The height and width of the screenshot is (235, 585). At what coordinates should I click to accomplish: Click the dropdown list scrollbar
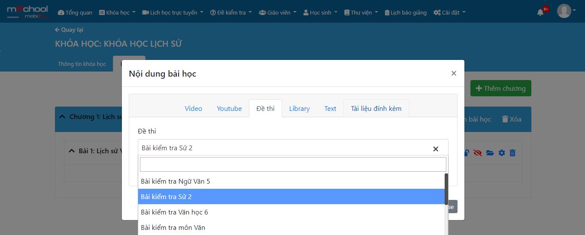(x=446, y=189)
